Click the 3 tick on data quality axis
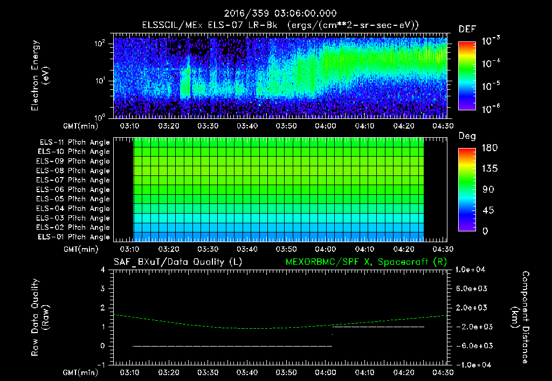 coord(103,289)
